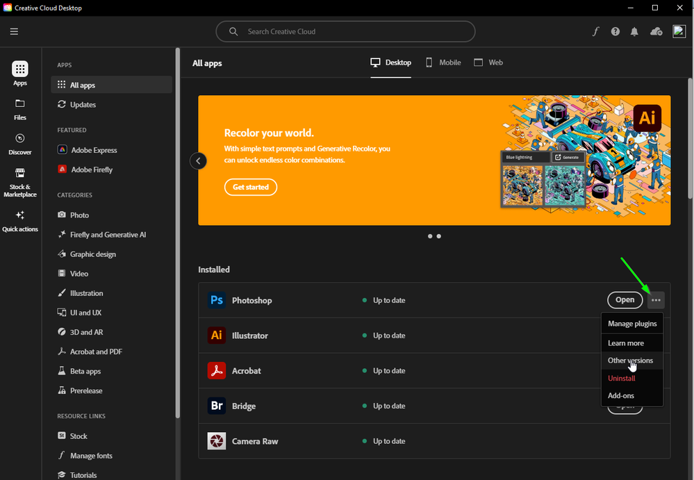The image size is (694, 480).
Task: Minimize the Creative Cloud Desktop window
Action: [x=630, y=8]
